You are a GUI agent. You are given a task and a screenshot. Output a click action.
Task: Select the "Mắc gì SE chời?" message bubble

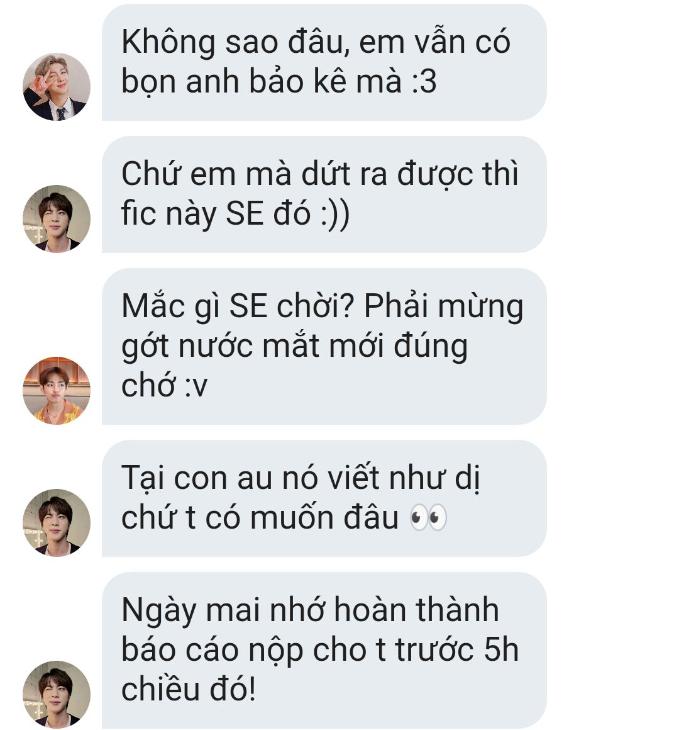(324, 346)
